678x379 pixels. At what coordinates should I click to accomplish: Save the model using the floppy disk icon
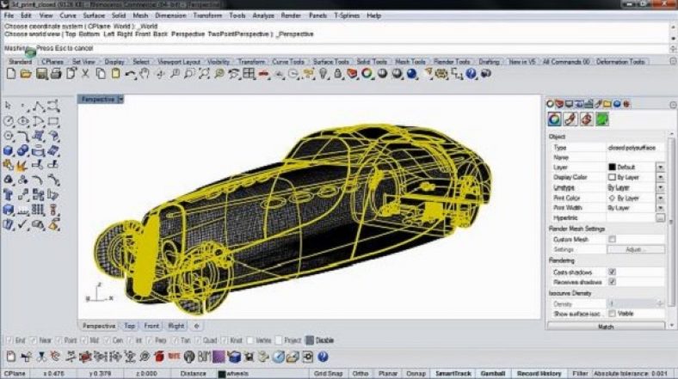click(41, 74)
